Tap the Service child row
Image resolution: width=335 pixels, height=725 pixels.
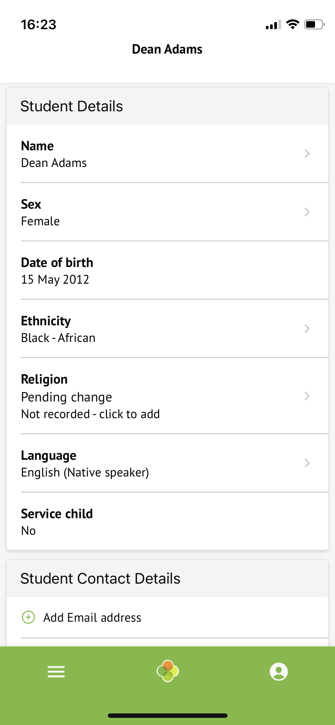tap(167, 522)
